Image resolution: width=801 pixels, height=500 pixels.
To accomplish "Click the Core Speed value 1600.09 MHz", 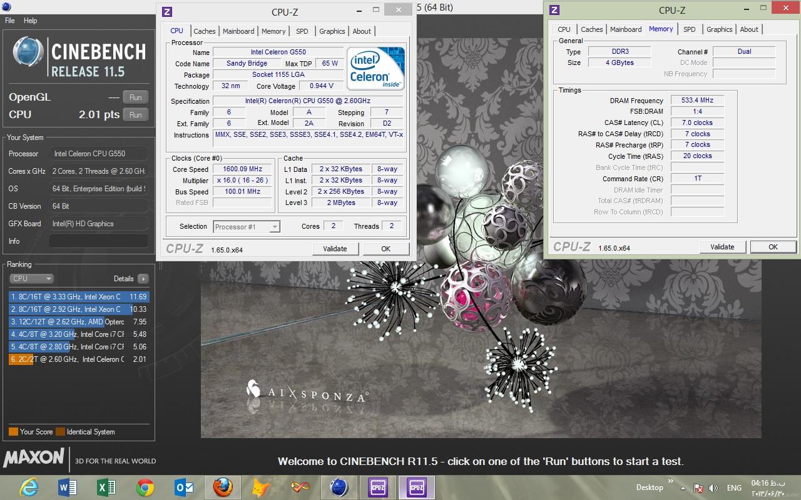I will click(243, 169).
